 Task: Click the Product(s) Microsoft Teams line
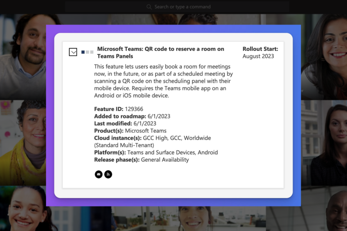click(130, 131)
